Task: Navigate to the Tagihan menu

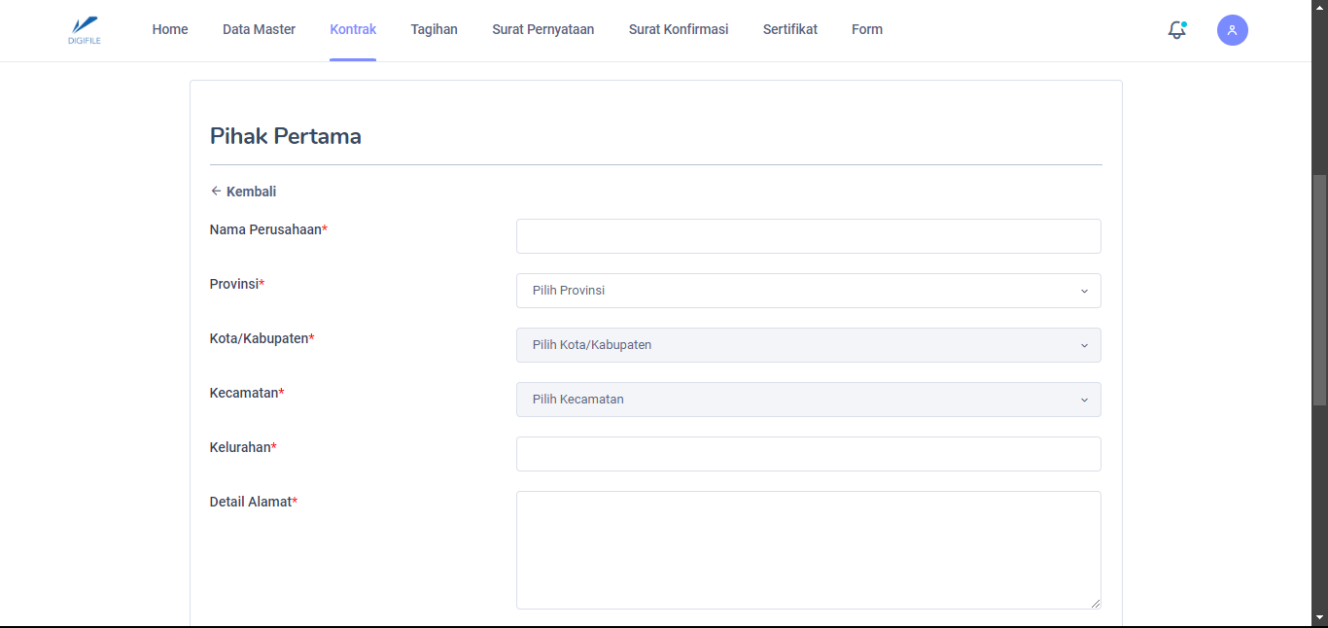Action: (434, 29)
